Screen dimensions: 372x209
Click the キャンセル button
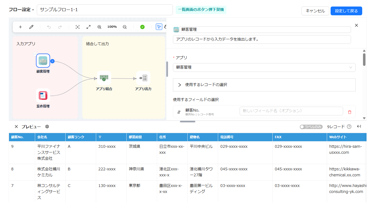(315, 11)
